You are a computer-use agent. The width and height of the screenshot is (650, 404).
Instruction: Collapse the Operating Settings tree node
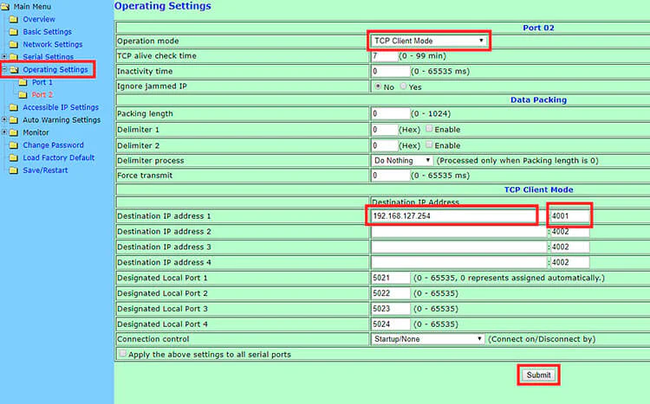click(x=4, y=69)
